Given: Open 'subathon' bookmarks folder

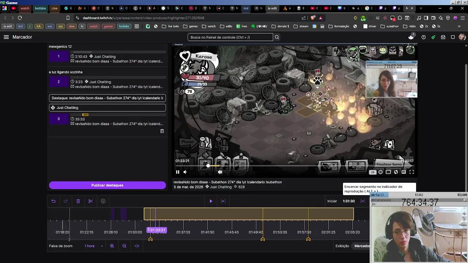Looking at the screenshot, I should pos(389,26).
